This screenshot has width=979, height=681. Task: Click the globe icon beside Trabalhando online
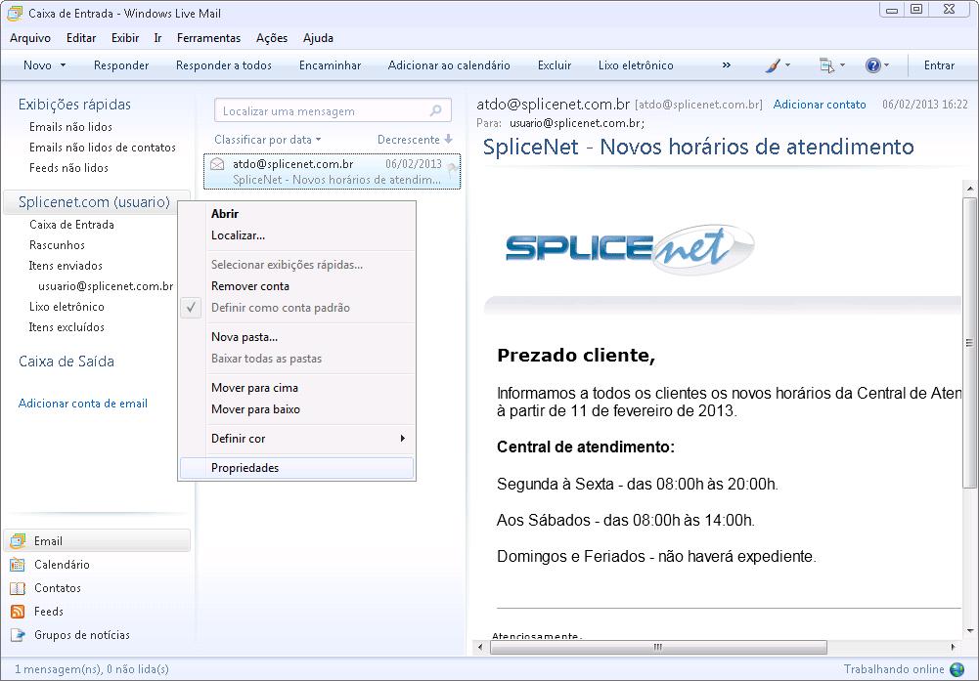pyautogui.click(x=957, y=669)
